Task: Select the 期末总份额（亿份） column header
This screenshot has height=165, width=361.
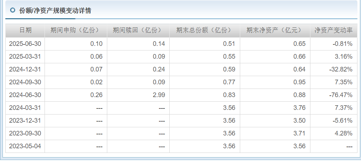Action: point(205,30)
